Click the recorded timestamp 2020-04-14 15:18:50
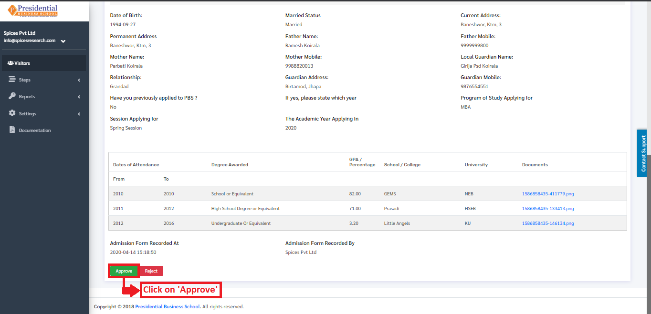 click(x=133, y=253)
